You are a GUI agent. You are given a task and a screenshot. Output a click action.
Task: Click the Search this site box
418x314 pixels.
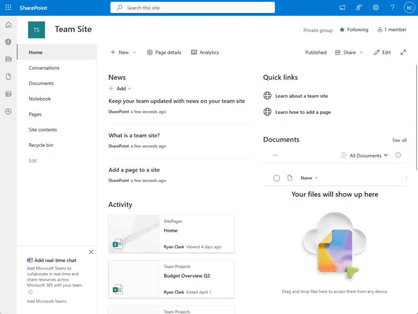193,7
